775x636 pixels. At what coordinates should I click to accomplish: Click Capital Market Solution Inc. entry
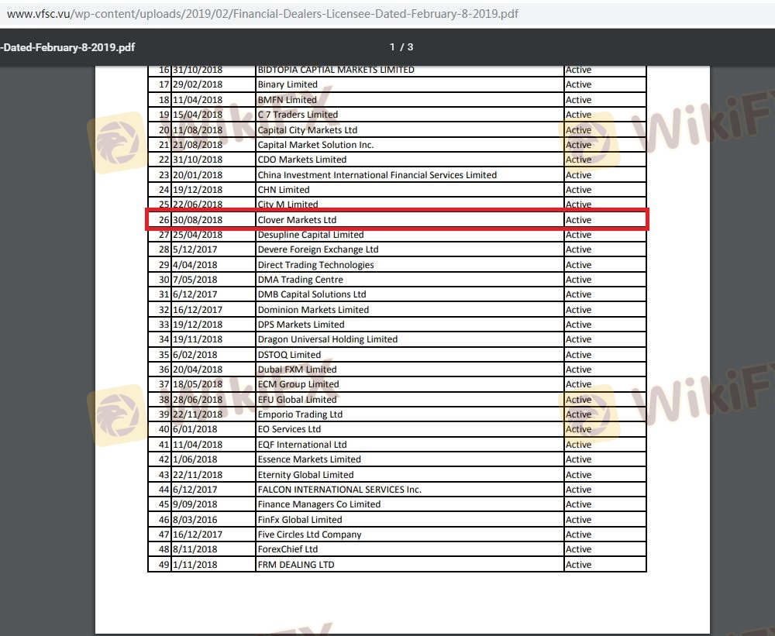pyautogui.click(x=315, y=145)
